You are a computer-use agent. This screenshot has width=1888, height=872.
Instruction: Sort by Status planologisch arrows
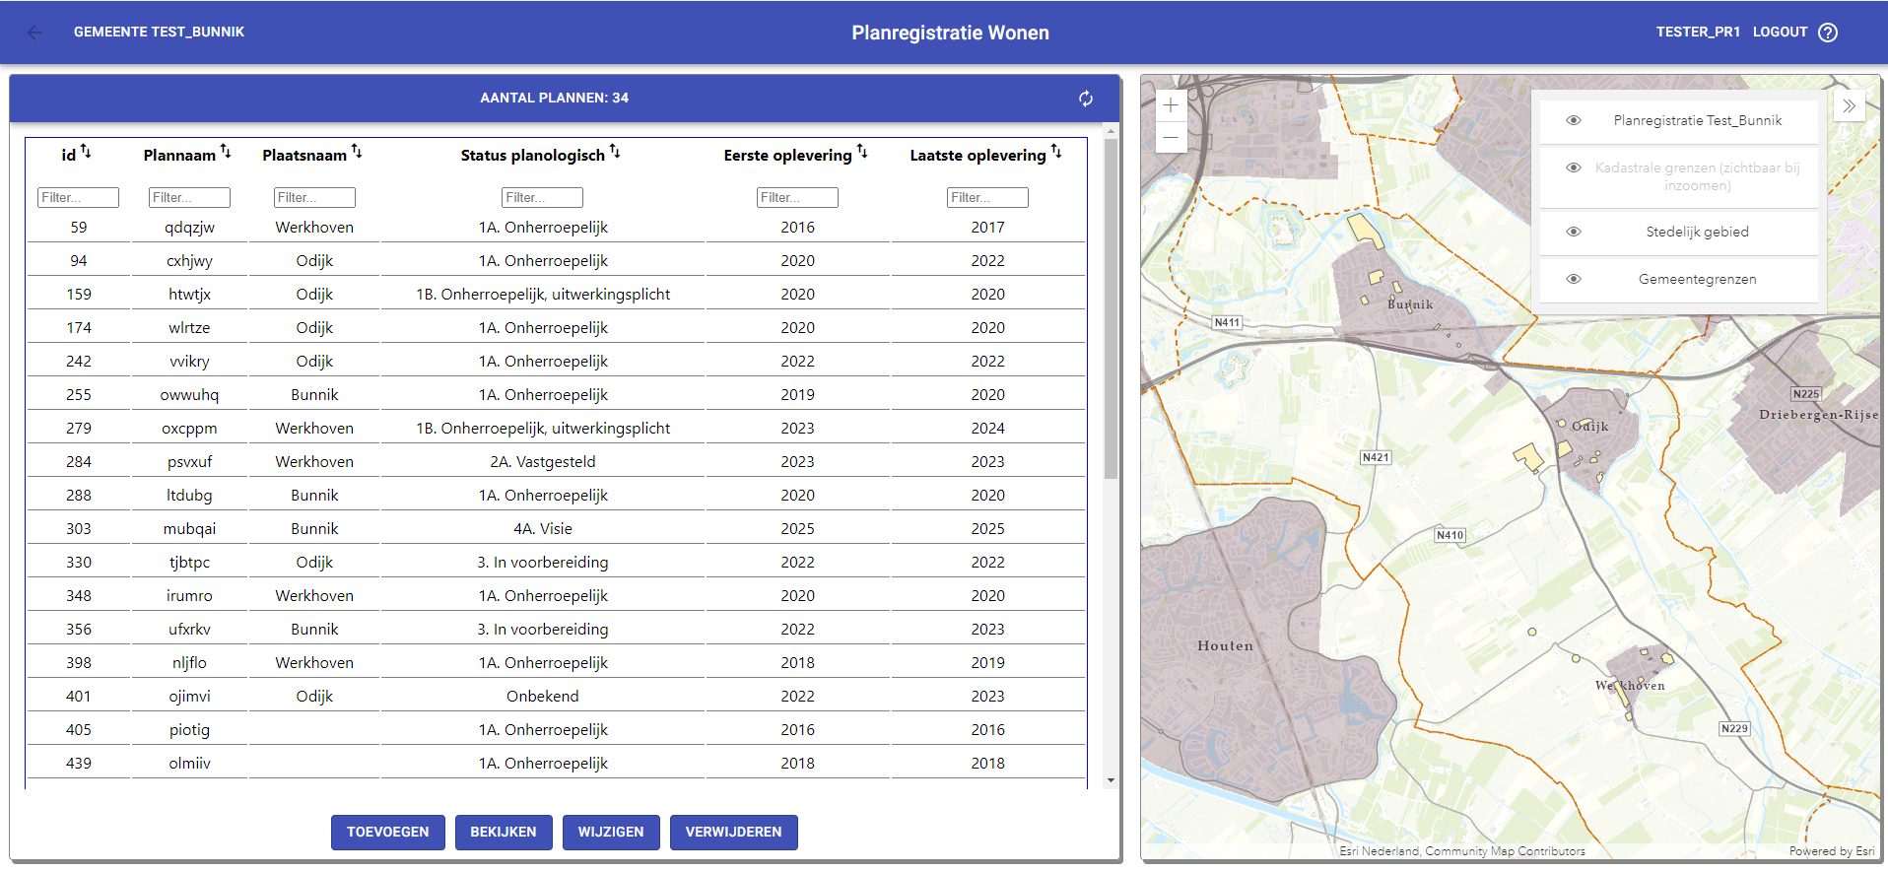pyautogui.click(x=615, y=152)
